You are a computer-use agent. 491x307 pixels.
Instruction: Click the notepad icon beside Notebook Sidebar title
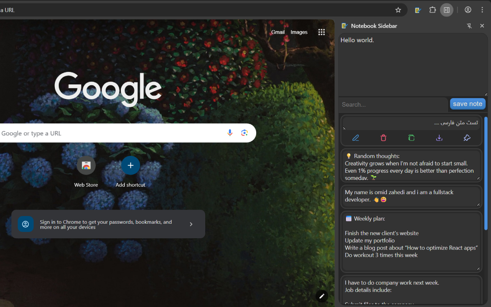(x=344, y=26)
